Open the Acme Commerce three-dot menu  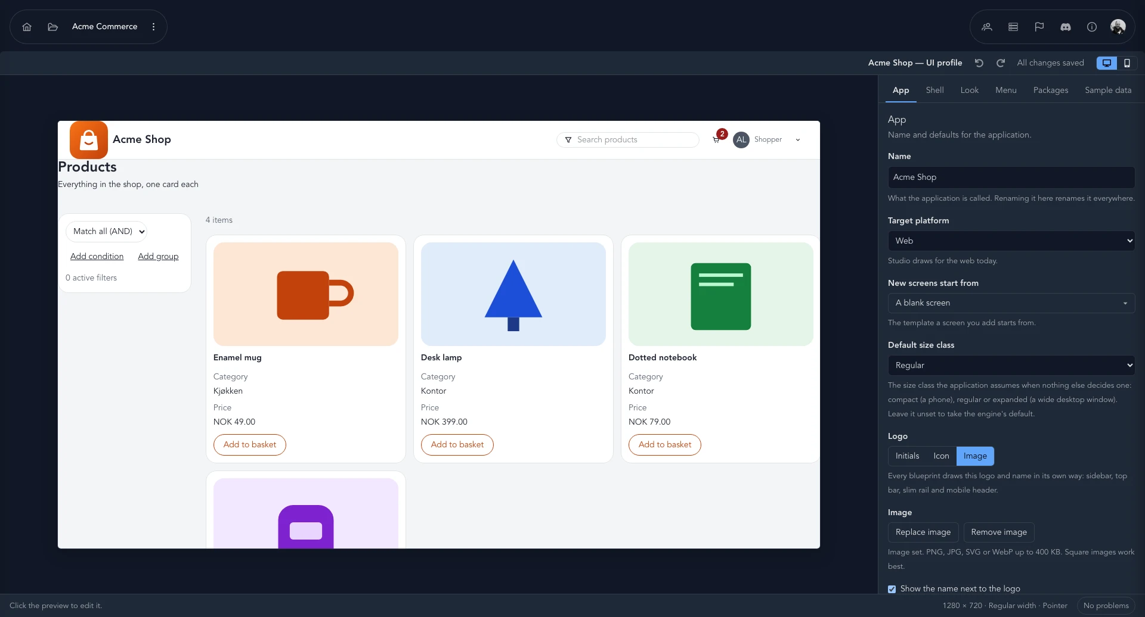tap(154, 27)
